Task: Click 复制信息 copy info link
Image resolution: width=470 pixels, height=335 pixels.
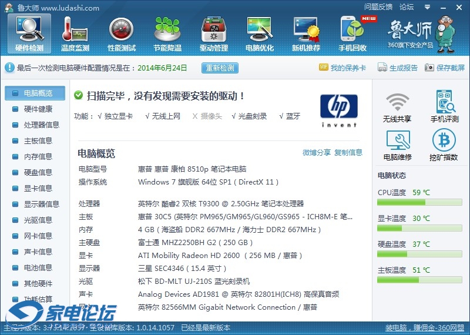Action: 348,153
